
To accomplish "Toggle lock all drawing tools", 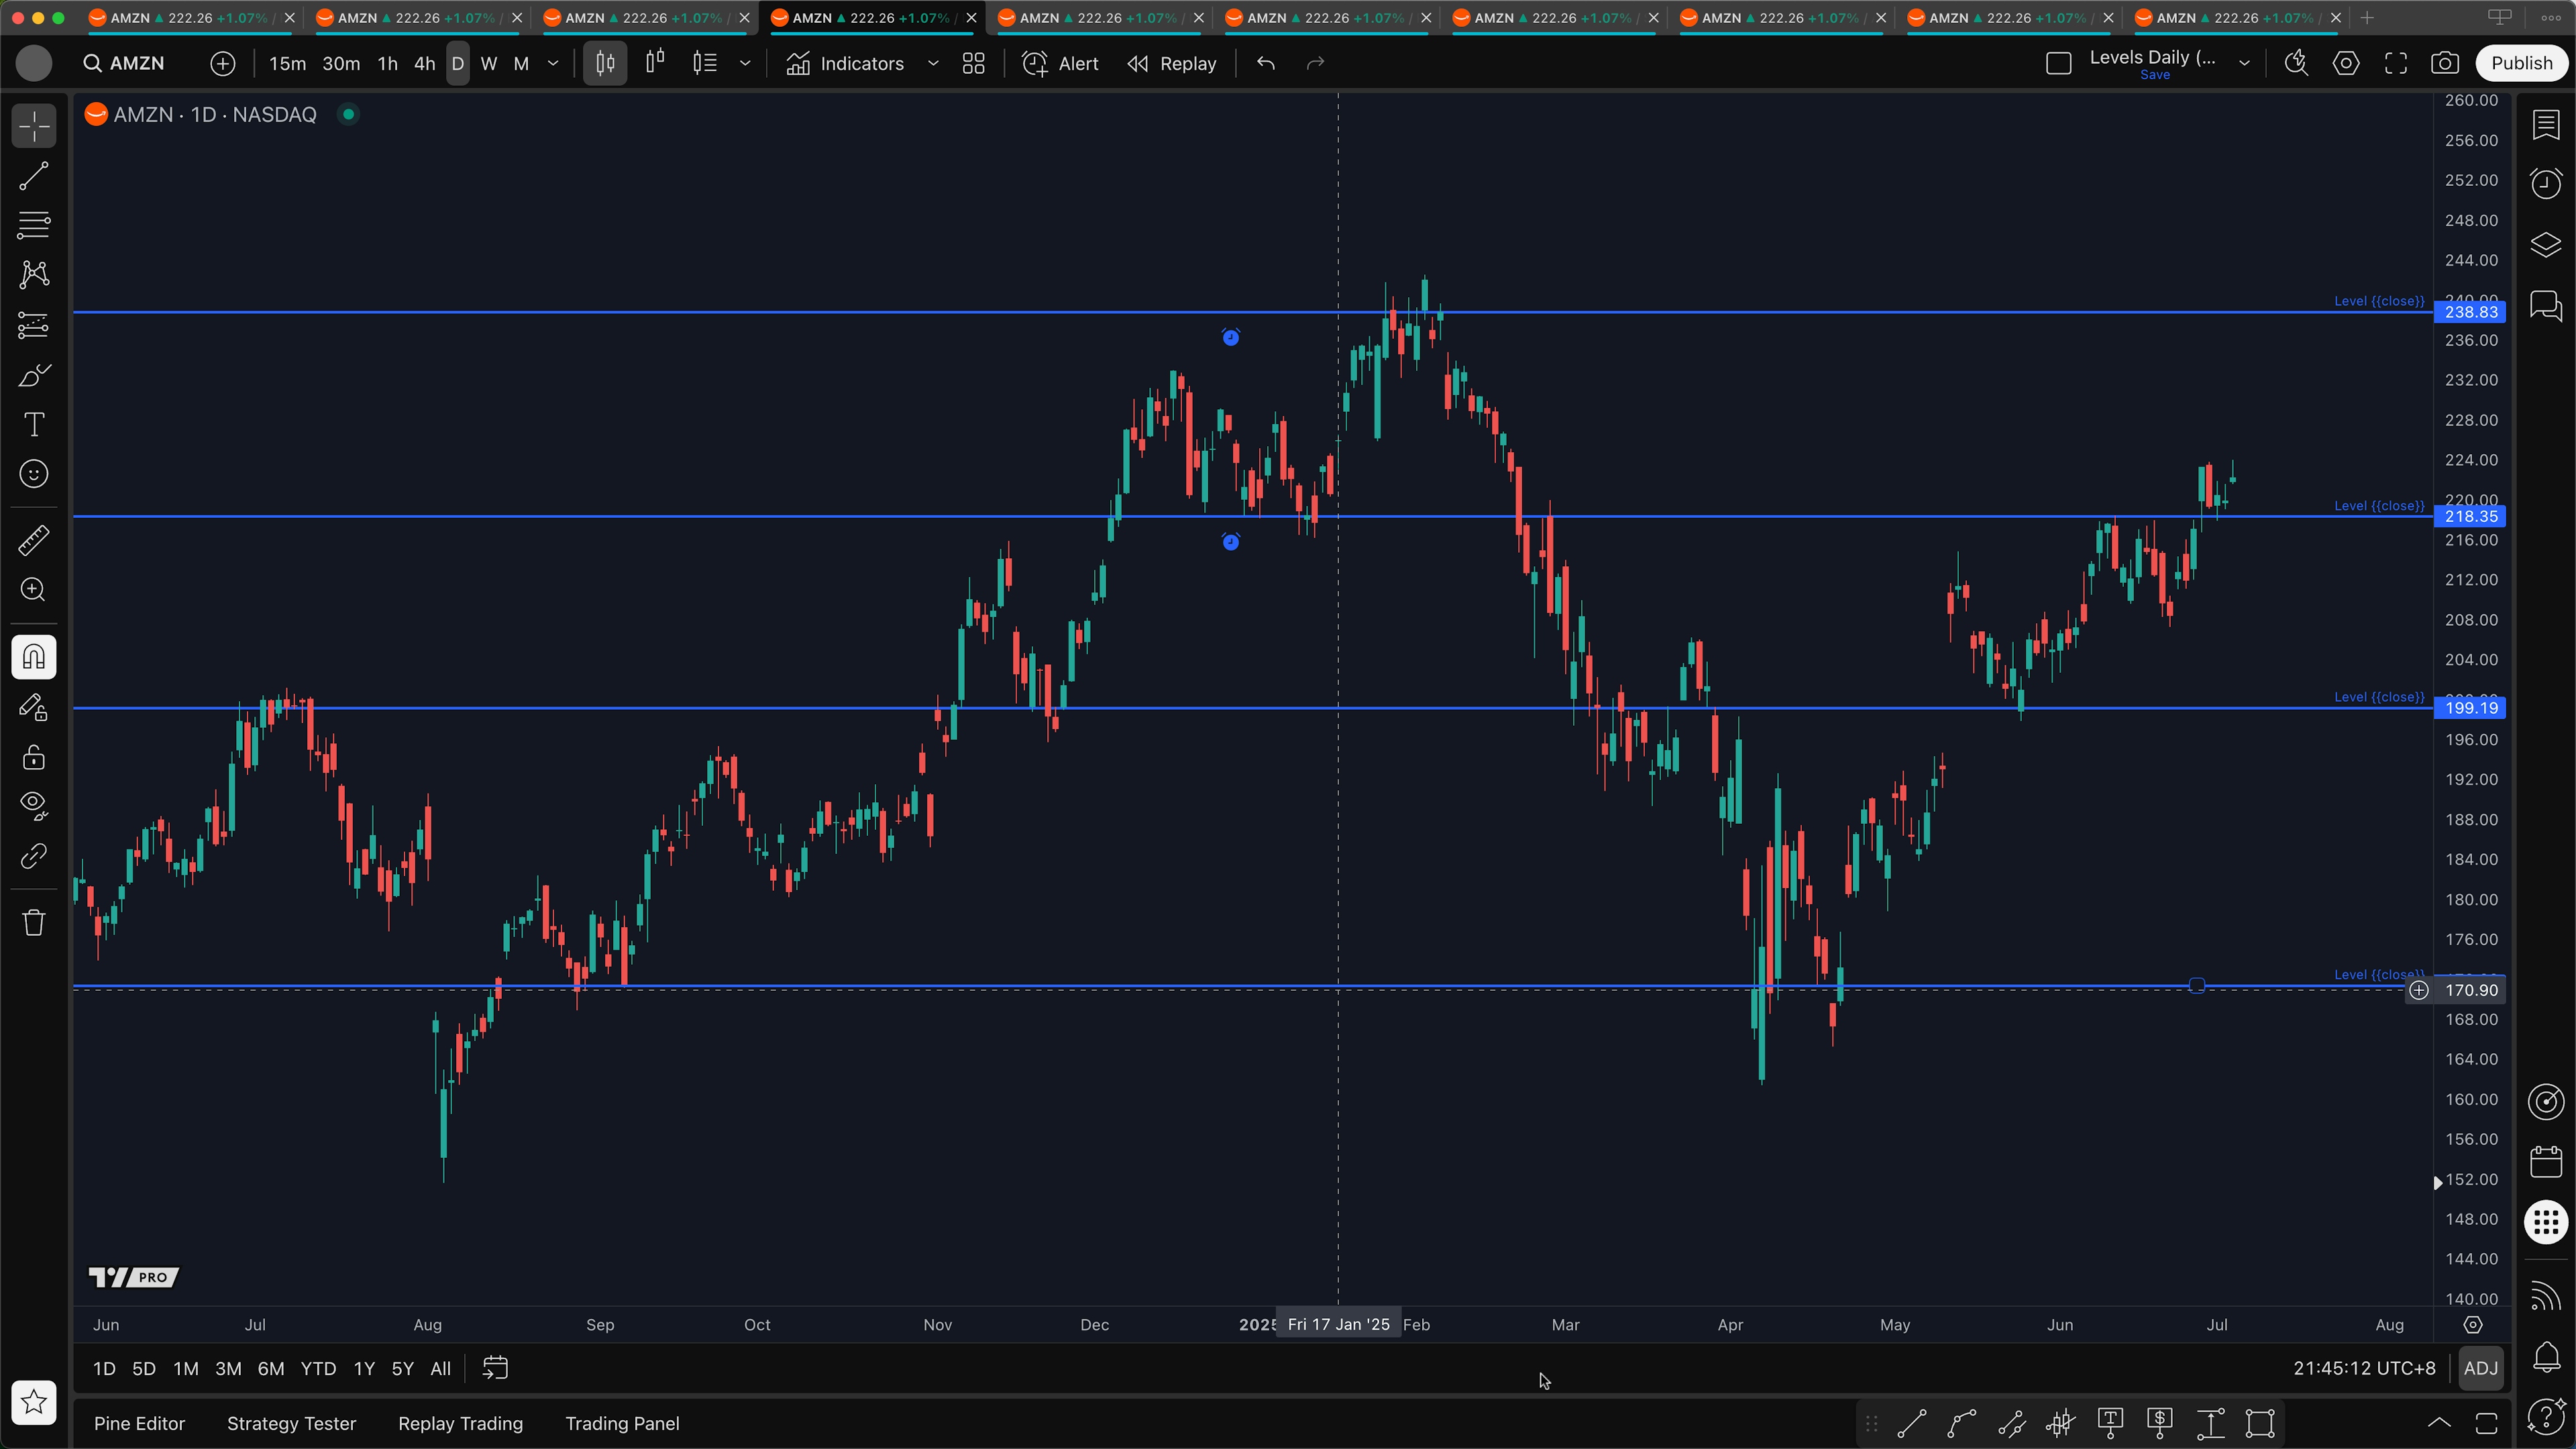I will point(34,757).
